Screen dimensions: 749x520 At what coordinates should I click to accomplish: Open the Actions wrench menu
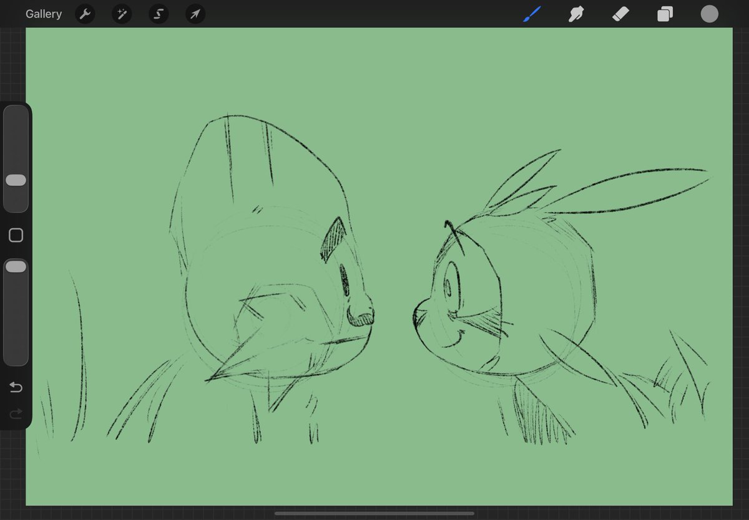tap(85, 14)
